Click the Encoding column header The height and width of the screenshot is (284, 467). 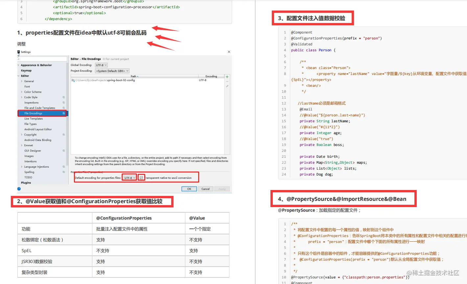[211, 76]
